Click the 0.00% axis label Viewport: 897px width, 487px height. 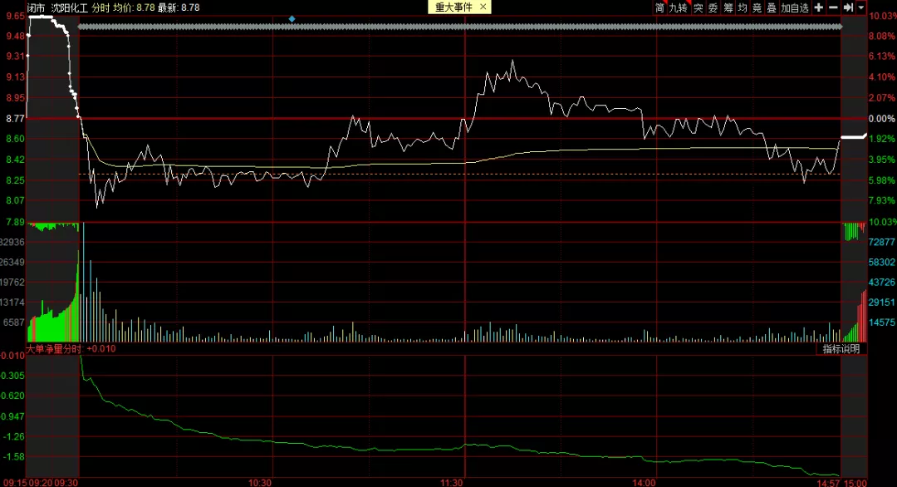point(881,119)
